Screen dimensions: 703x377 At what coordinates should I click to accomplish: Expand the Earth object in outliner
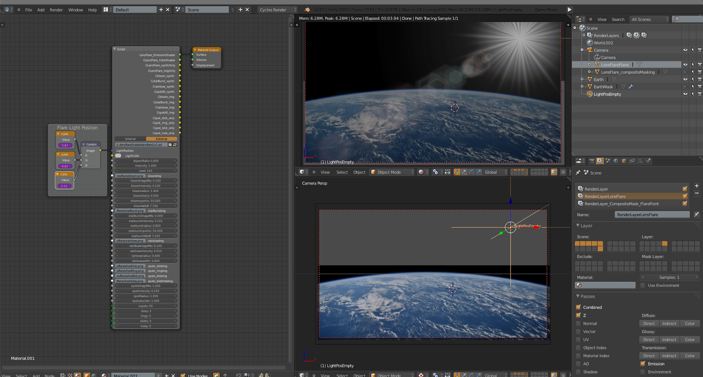[x=582, y=80]
